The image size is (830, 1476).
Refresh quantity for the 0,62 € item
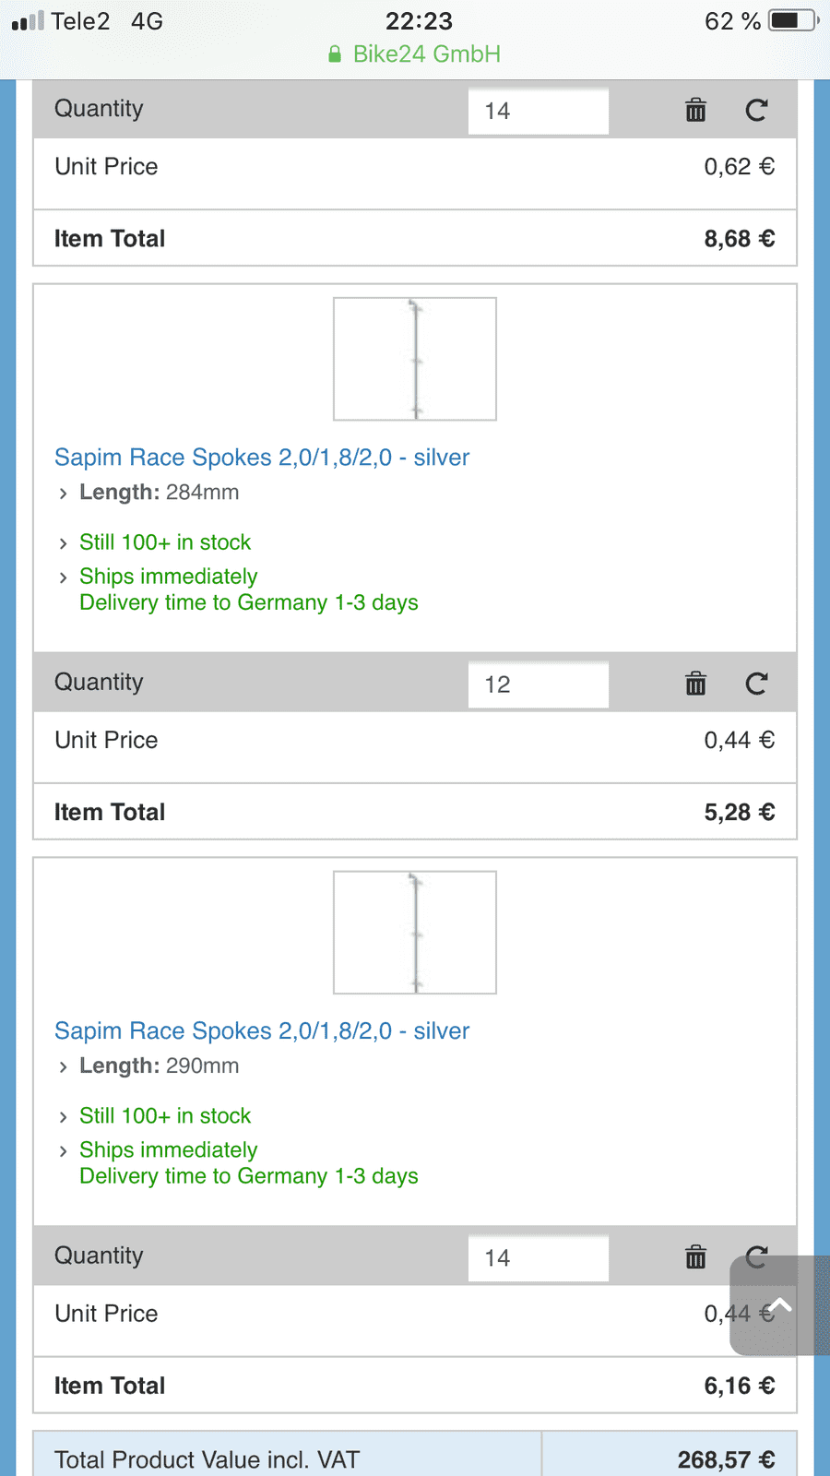click(756, 111)
